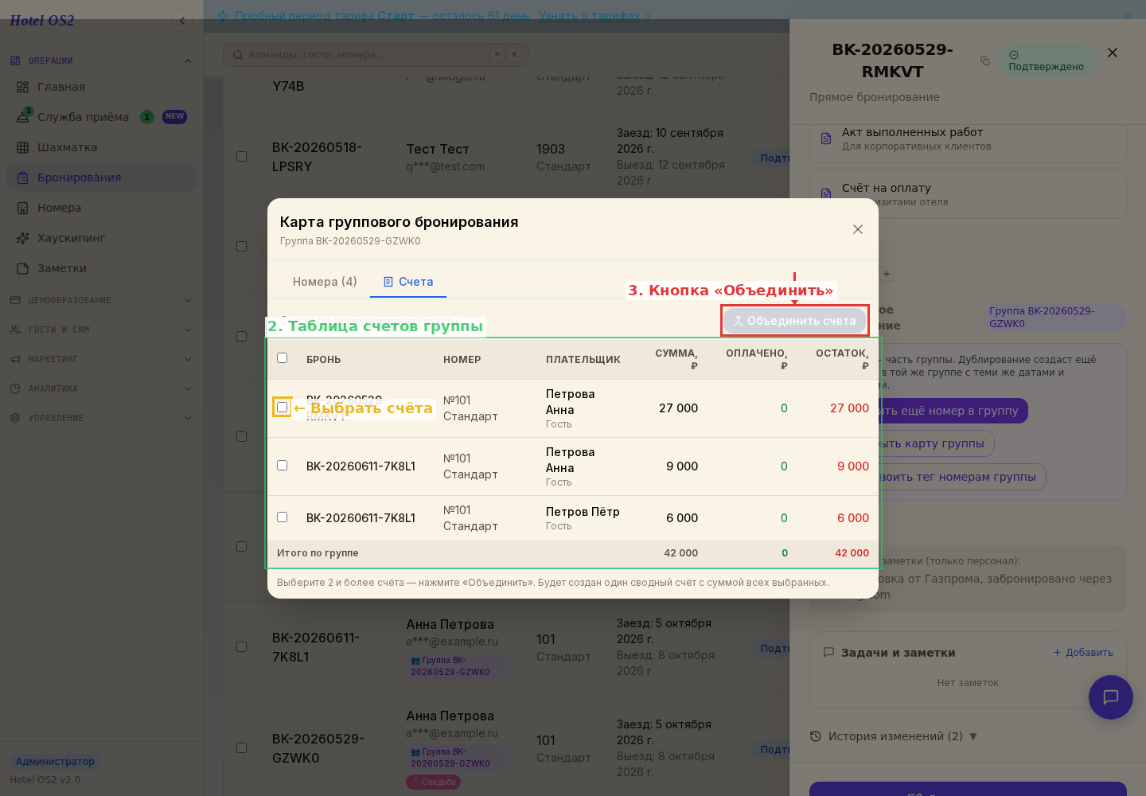Add a note via Добавить link
The height and width of the screenshot is (796, 1146).
[1083, 653]
